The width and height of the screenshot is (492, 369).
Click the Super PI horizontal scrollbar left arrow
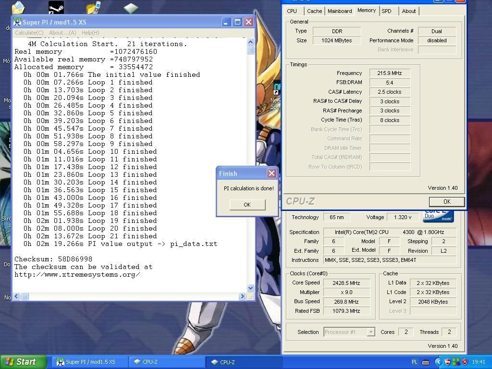coord(17,296)
